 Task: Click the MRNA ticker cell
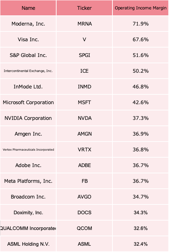pos(84,24)
